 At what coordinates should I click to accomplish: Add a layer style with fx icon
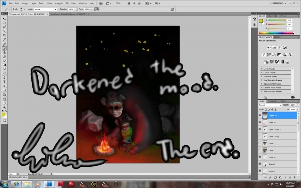click(x=270, y=178)
